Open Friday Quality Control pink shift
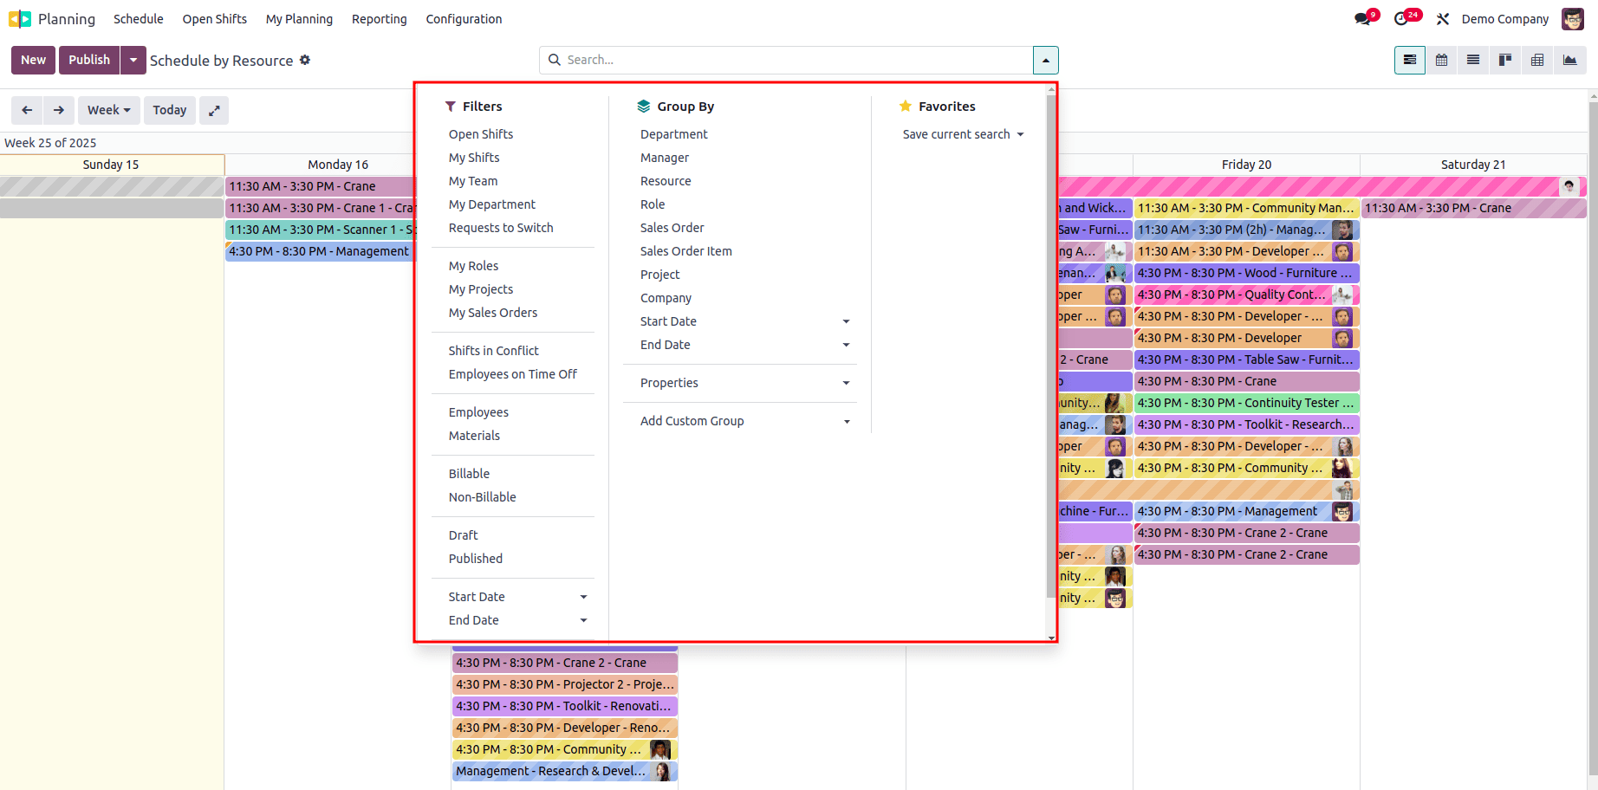1598x790 pixels. (1246, 295)
